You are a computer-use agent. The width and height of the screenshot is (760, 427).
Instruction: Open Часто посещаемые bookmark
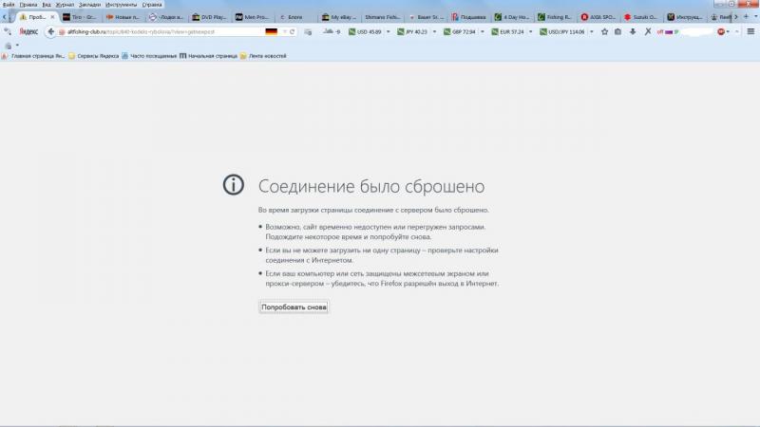(149, 56)
